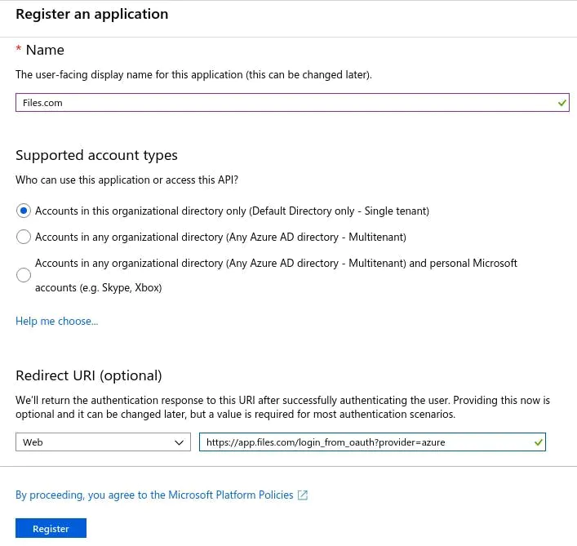577x546 pixels.
Task: Choose the Any Azure AD directory Multitenant radio
Action: point(24,237)
